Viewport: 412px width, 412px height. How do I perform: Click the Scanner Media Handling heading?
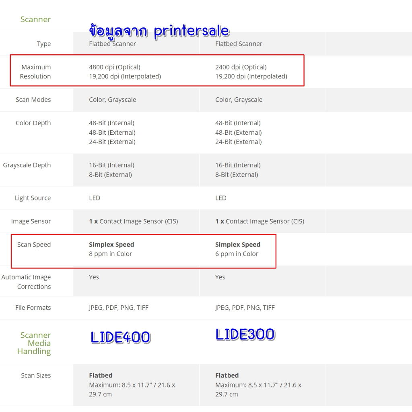(x=34, y=343)
